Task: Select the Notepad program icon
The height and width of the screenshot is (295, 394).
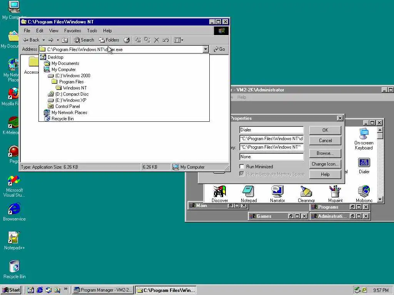Action: (249, 194)
